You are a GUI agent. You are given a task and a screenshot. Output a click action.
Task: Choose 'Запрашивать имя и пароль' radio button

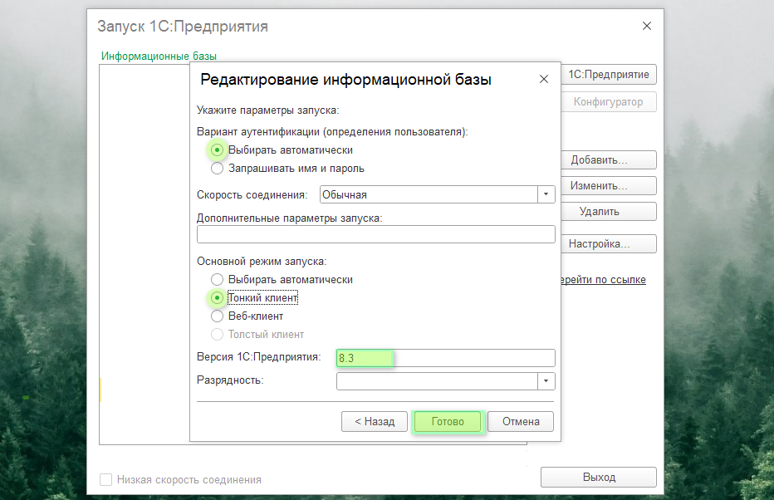[217, 169]
